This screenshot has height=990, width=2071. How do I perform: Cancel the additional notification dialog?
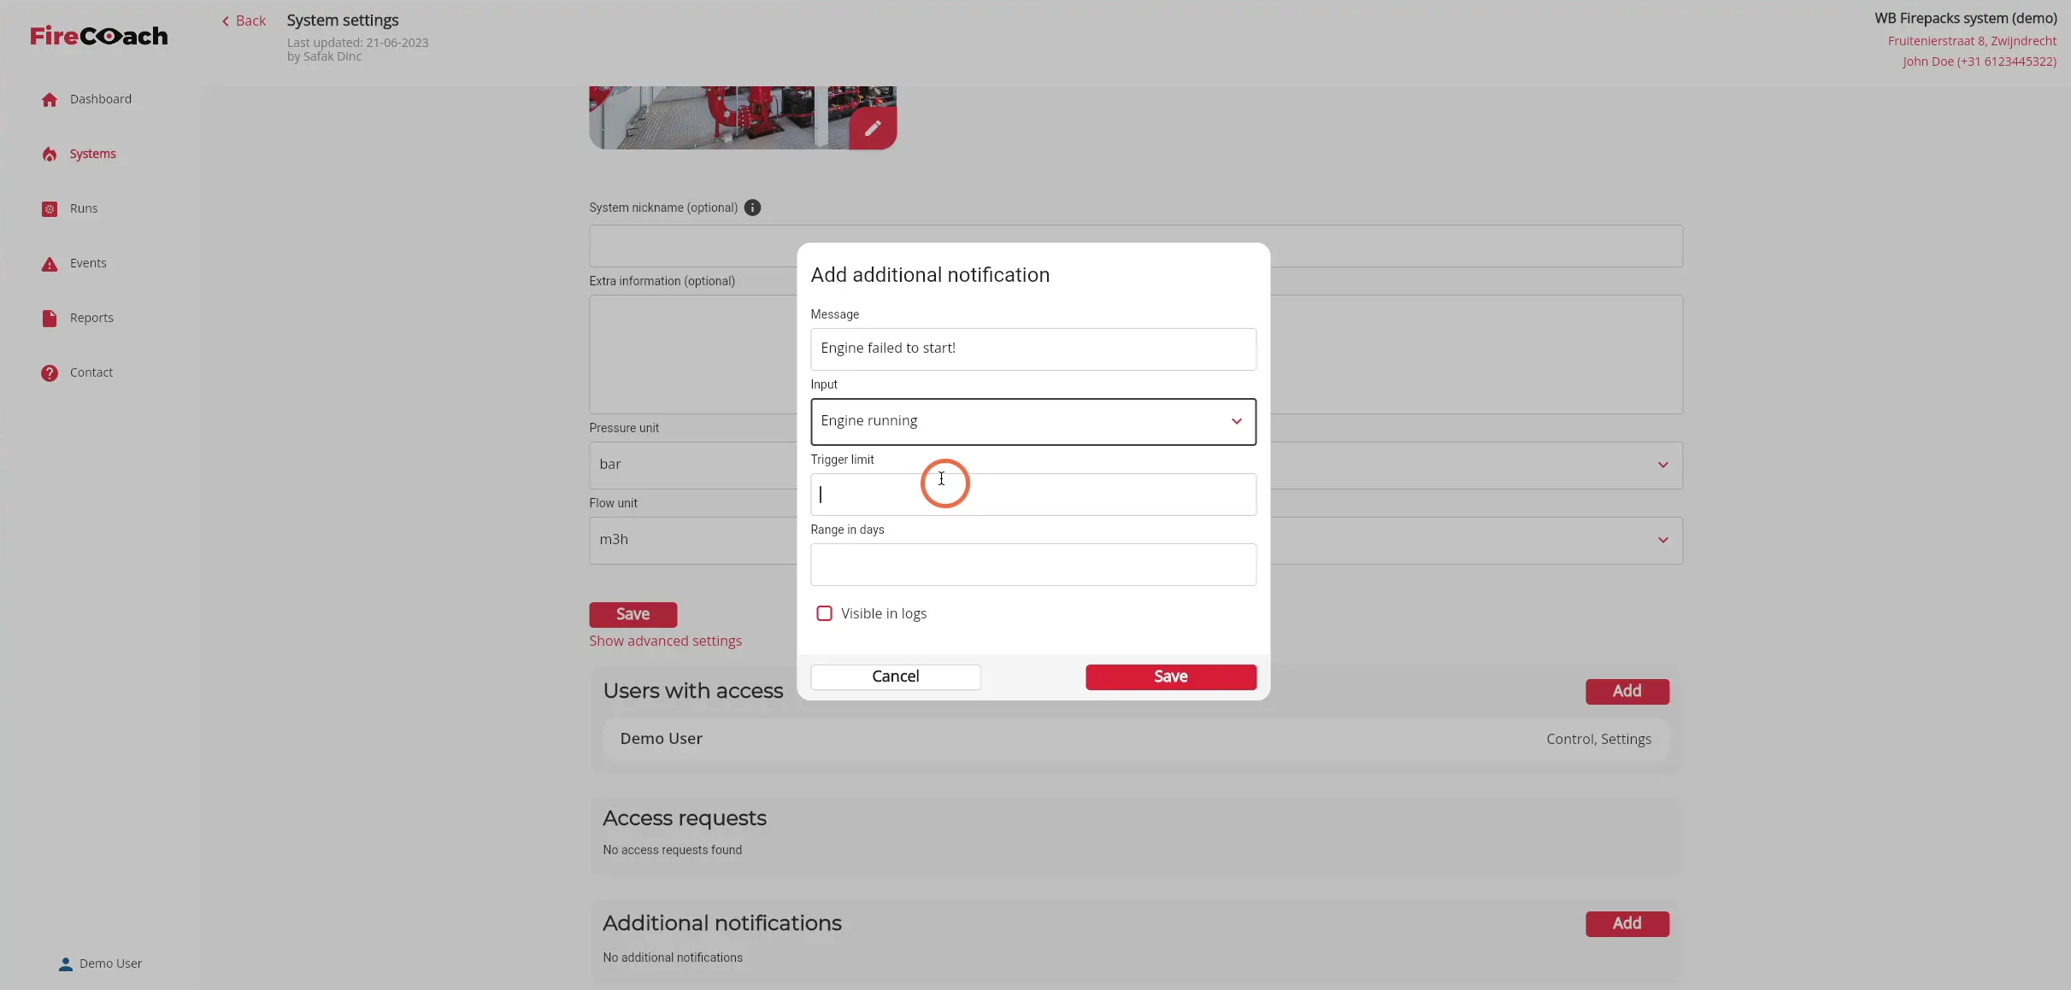coord(896,677)
